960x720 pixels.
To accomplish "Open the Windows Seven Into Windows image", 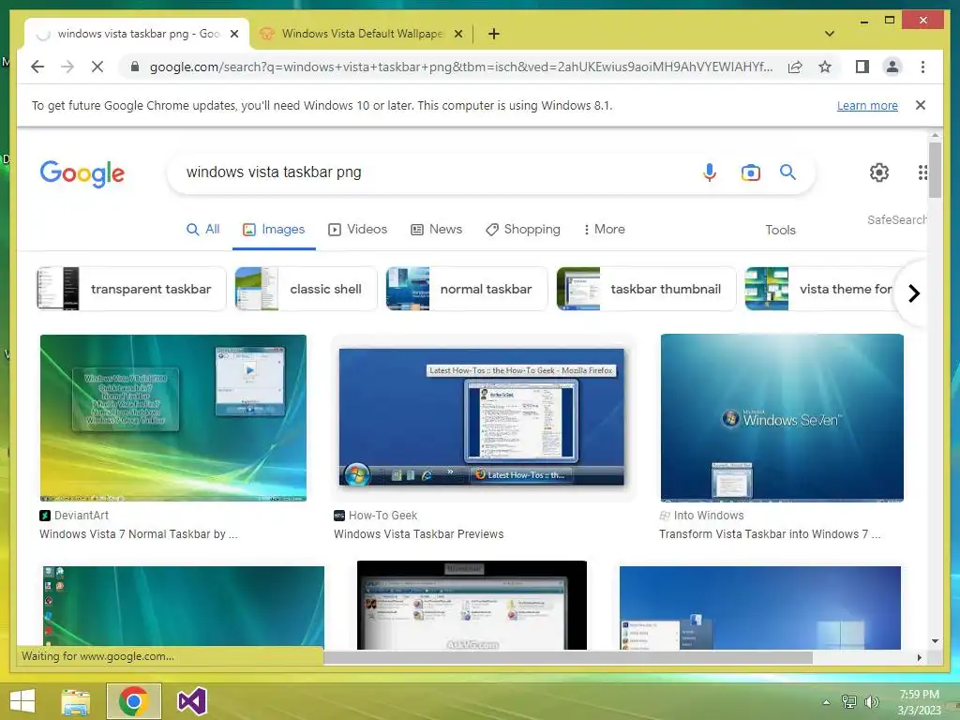I will click(782, 417).
